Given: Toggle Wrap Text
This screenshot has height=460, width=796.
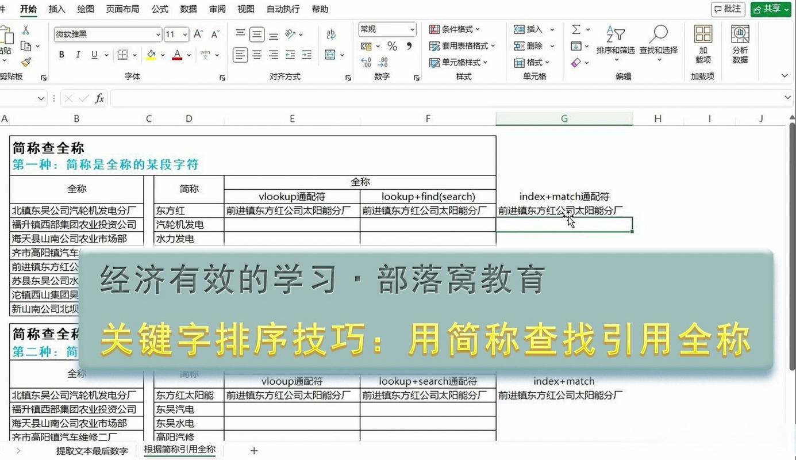Looking at the screenshot, I should [x=331, y=34].
